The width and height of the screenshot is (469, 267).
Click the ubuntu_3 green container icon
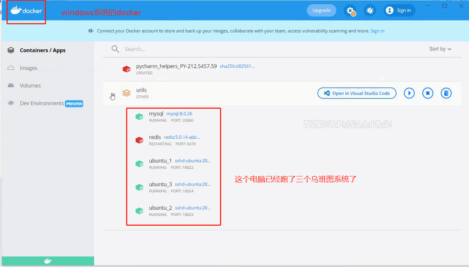click(x=139, y=187)
